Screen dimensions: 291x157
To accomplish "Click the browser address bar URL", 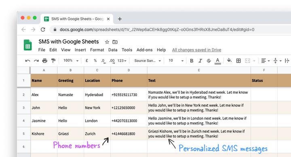I will tap(157, 29).
